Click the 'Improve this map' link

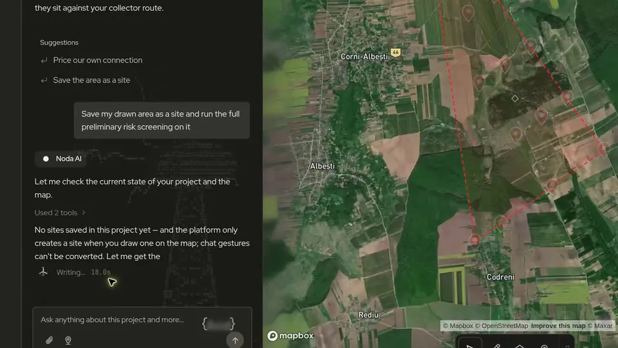[x=558, y=325]
